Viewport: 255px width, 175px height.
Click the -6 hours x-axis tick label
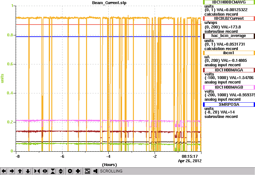(x=62, y=157)
